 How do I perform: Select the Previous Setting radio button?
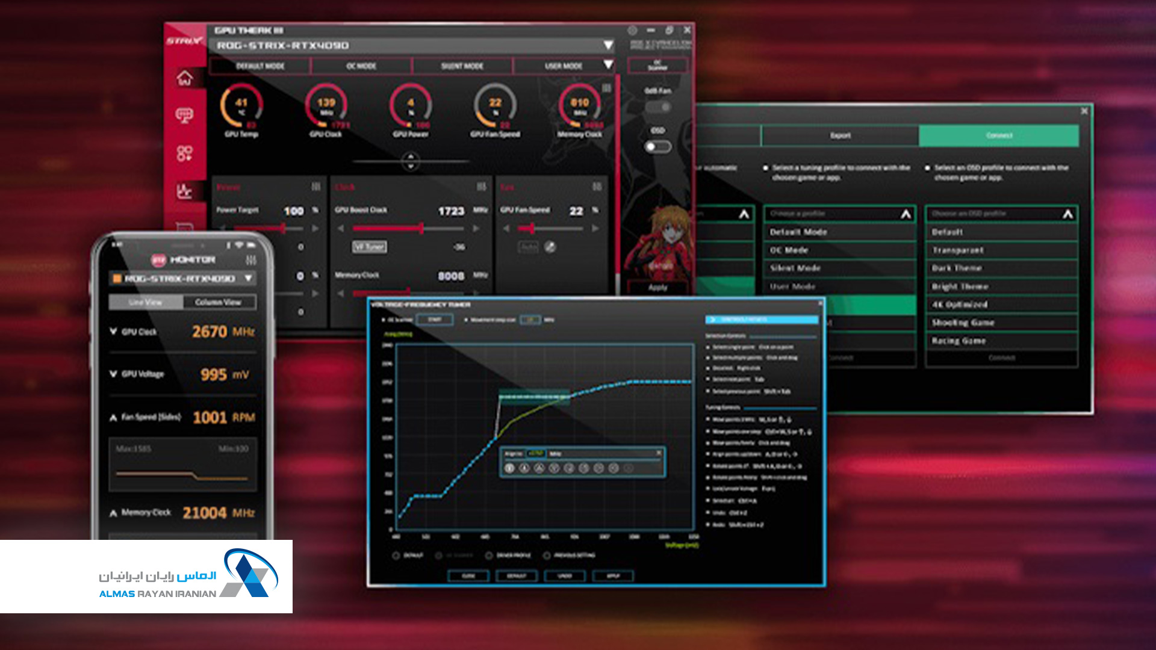[547, 556]
